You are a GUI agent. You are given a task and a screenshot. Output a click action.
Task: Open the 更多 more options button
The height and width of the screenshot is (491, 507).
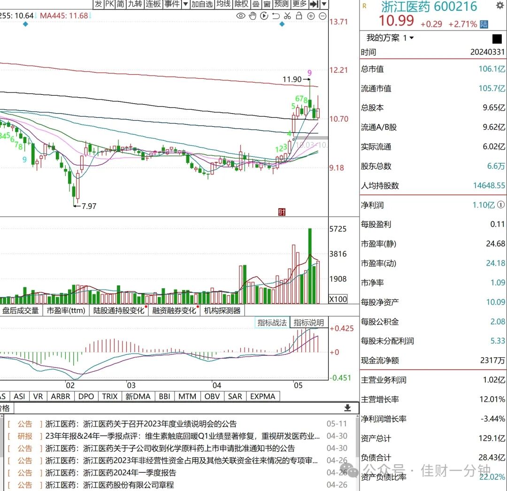click(x=300, y=4)
